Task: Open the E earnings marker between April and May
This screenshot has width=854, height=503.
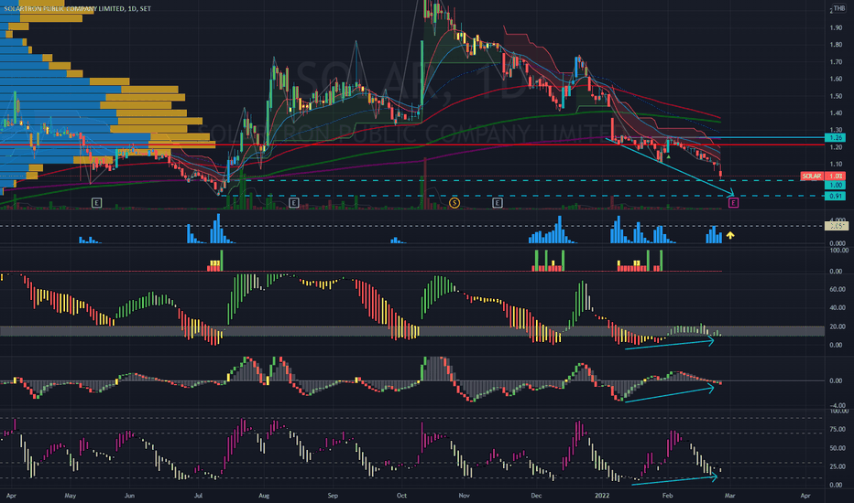Action: (96, 203)
